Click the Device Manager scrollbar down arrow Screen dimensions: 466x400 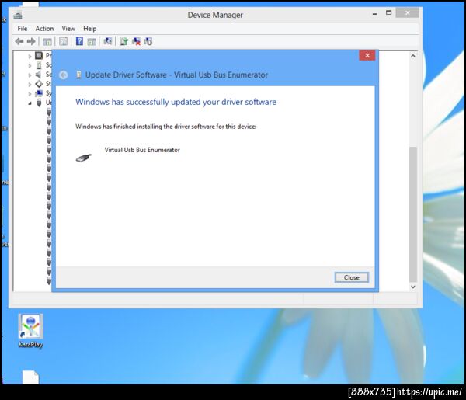(x=413, y=287)
